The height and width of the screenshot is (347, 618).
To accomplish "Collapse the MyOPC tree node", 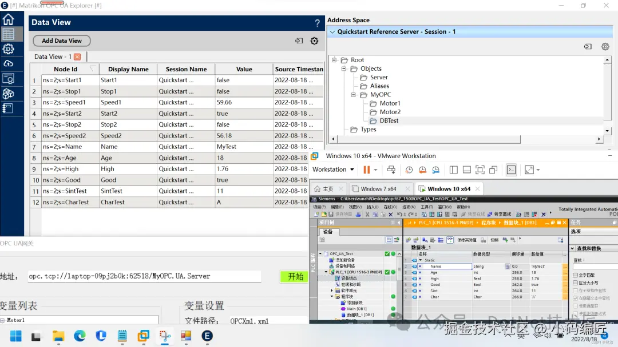I will tap(354, 95).
